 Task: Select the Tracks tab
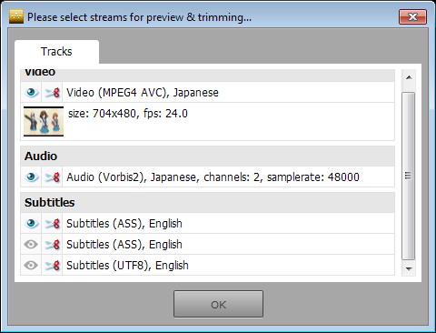56,52
